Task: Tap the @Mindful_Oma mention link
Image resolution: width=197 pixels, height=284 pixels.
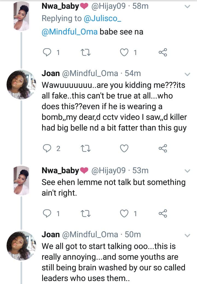Action: tap(69, 31)
